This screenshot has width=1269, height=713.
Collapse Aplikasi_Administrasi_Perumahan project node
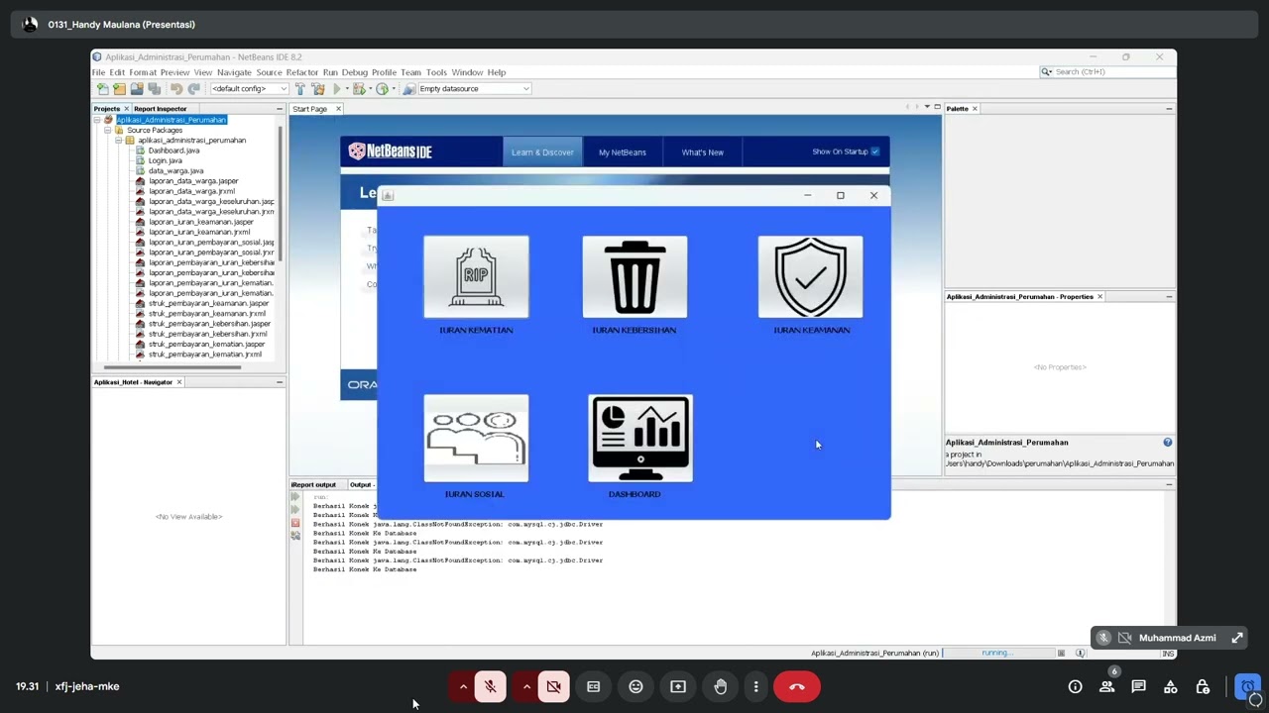[97, 120]
